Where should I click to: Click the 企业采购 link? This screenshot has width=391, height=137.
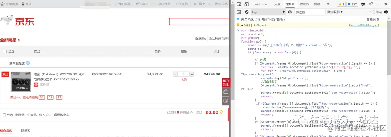point(181,4)
